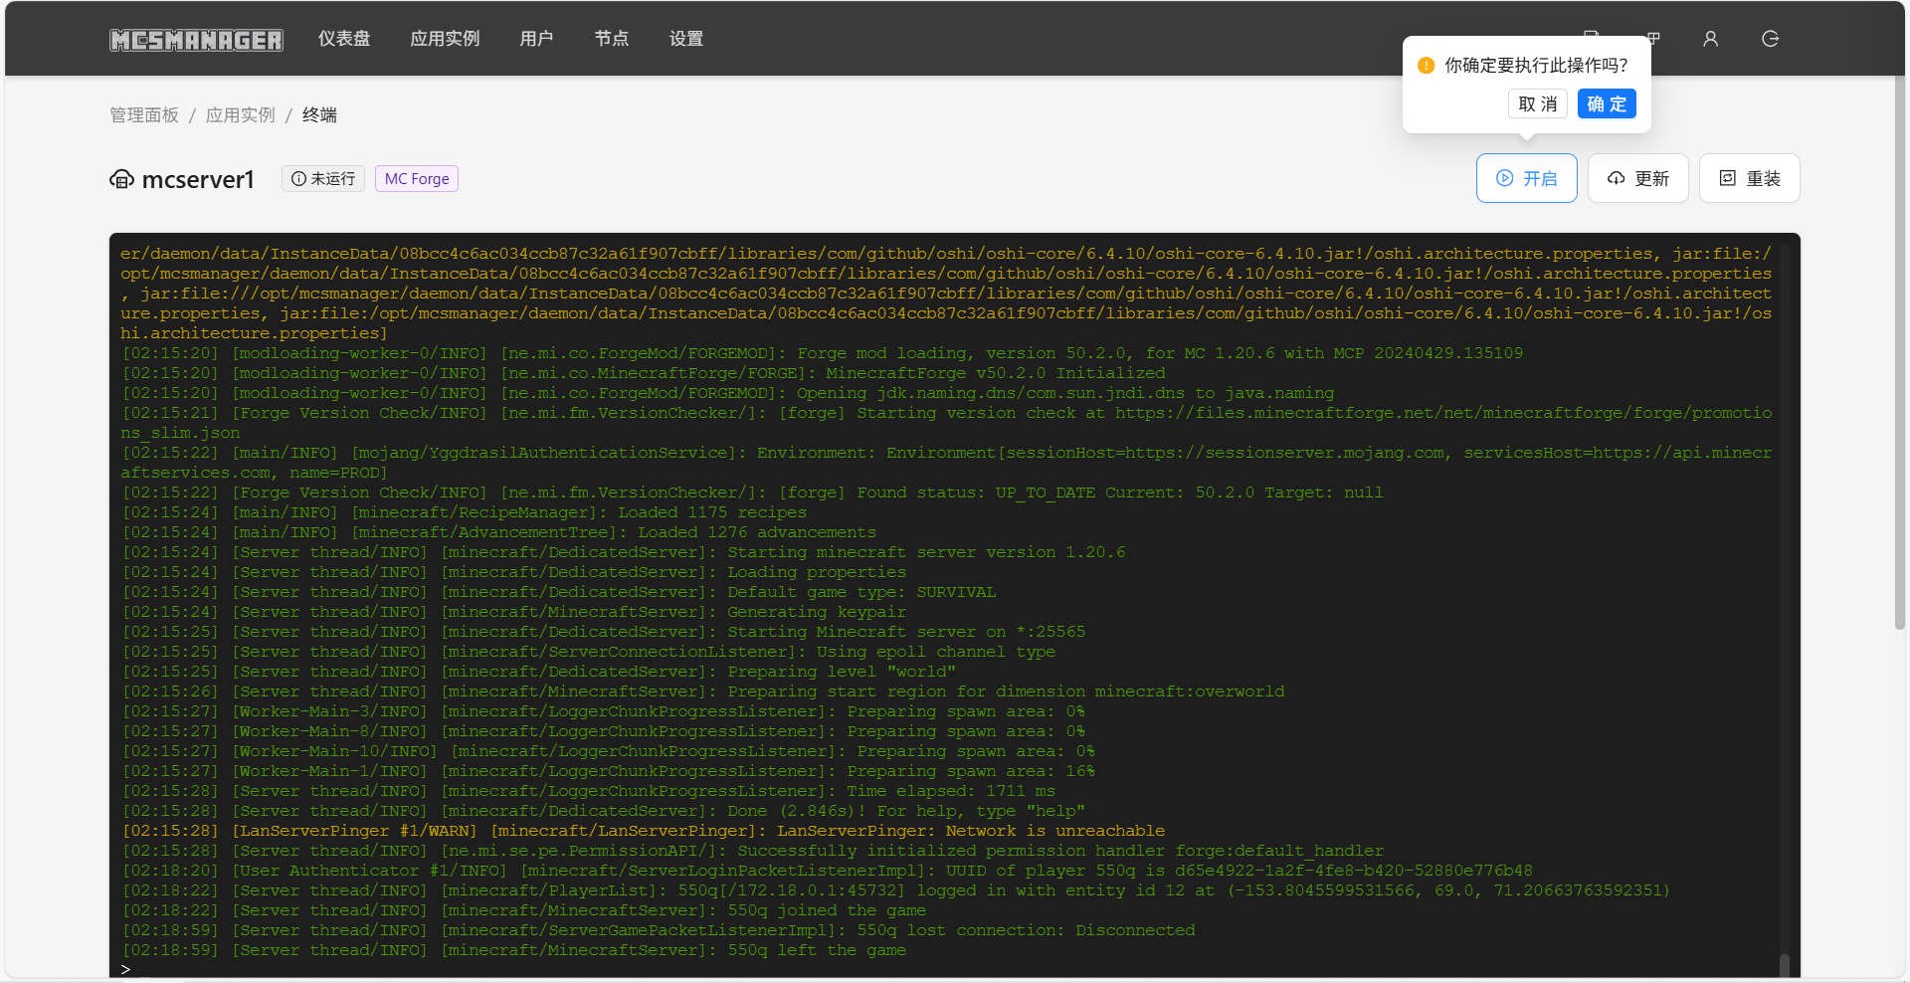Open 应用实例 in the top navigation bar
This screenshot has height=983, width=1910.
[x=445, y=39]
